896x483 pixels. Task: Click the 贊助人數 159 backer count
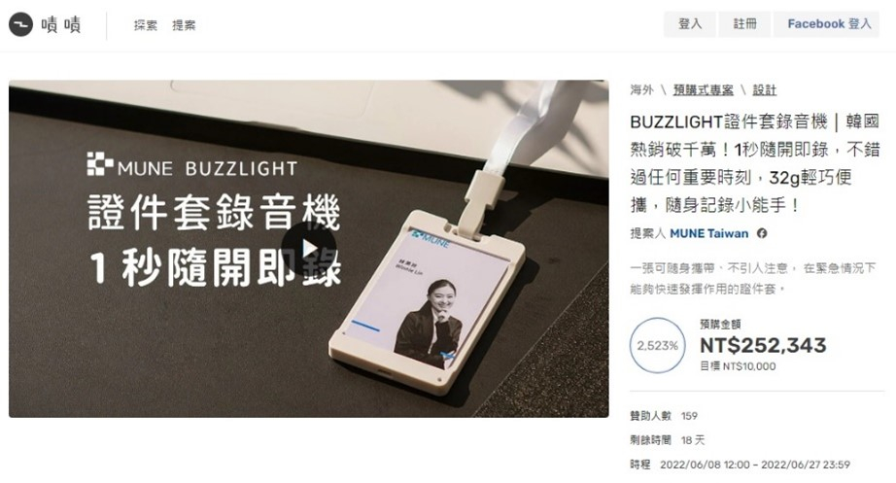(x=664, y=416)
